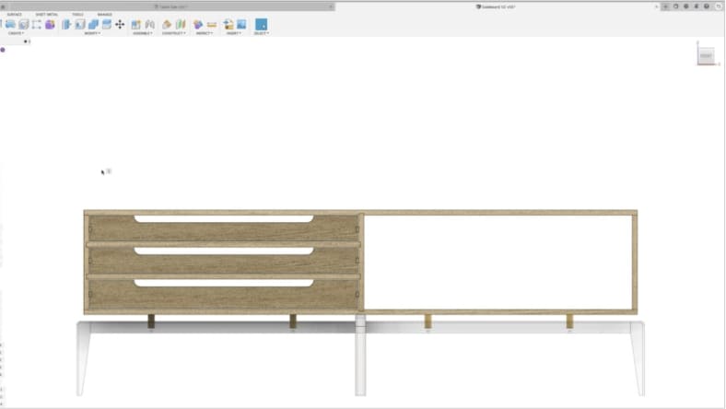This screenshot has height=409, width=726.
Task: Open the notifications bell icon
Action: pos(697,6)
